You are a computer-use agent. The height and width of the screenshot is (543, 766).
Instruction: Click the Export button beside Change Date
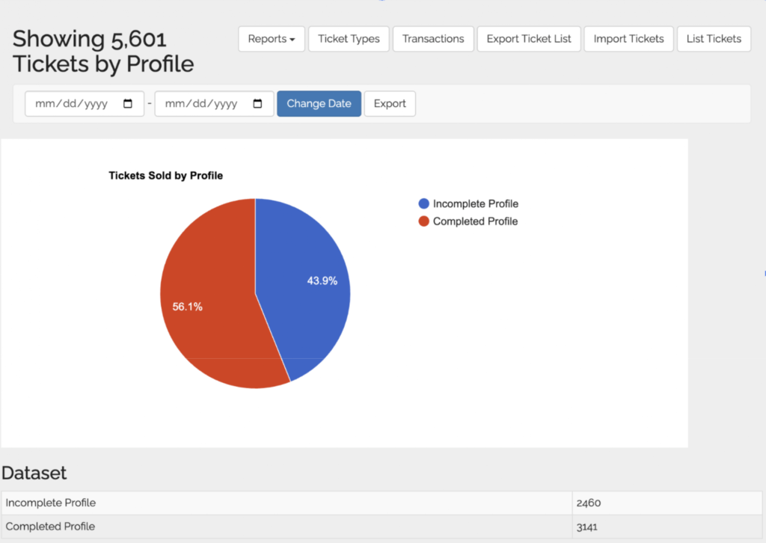(390, 104)
